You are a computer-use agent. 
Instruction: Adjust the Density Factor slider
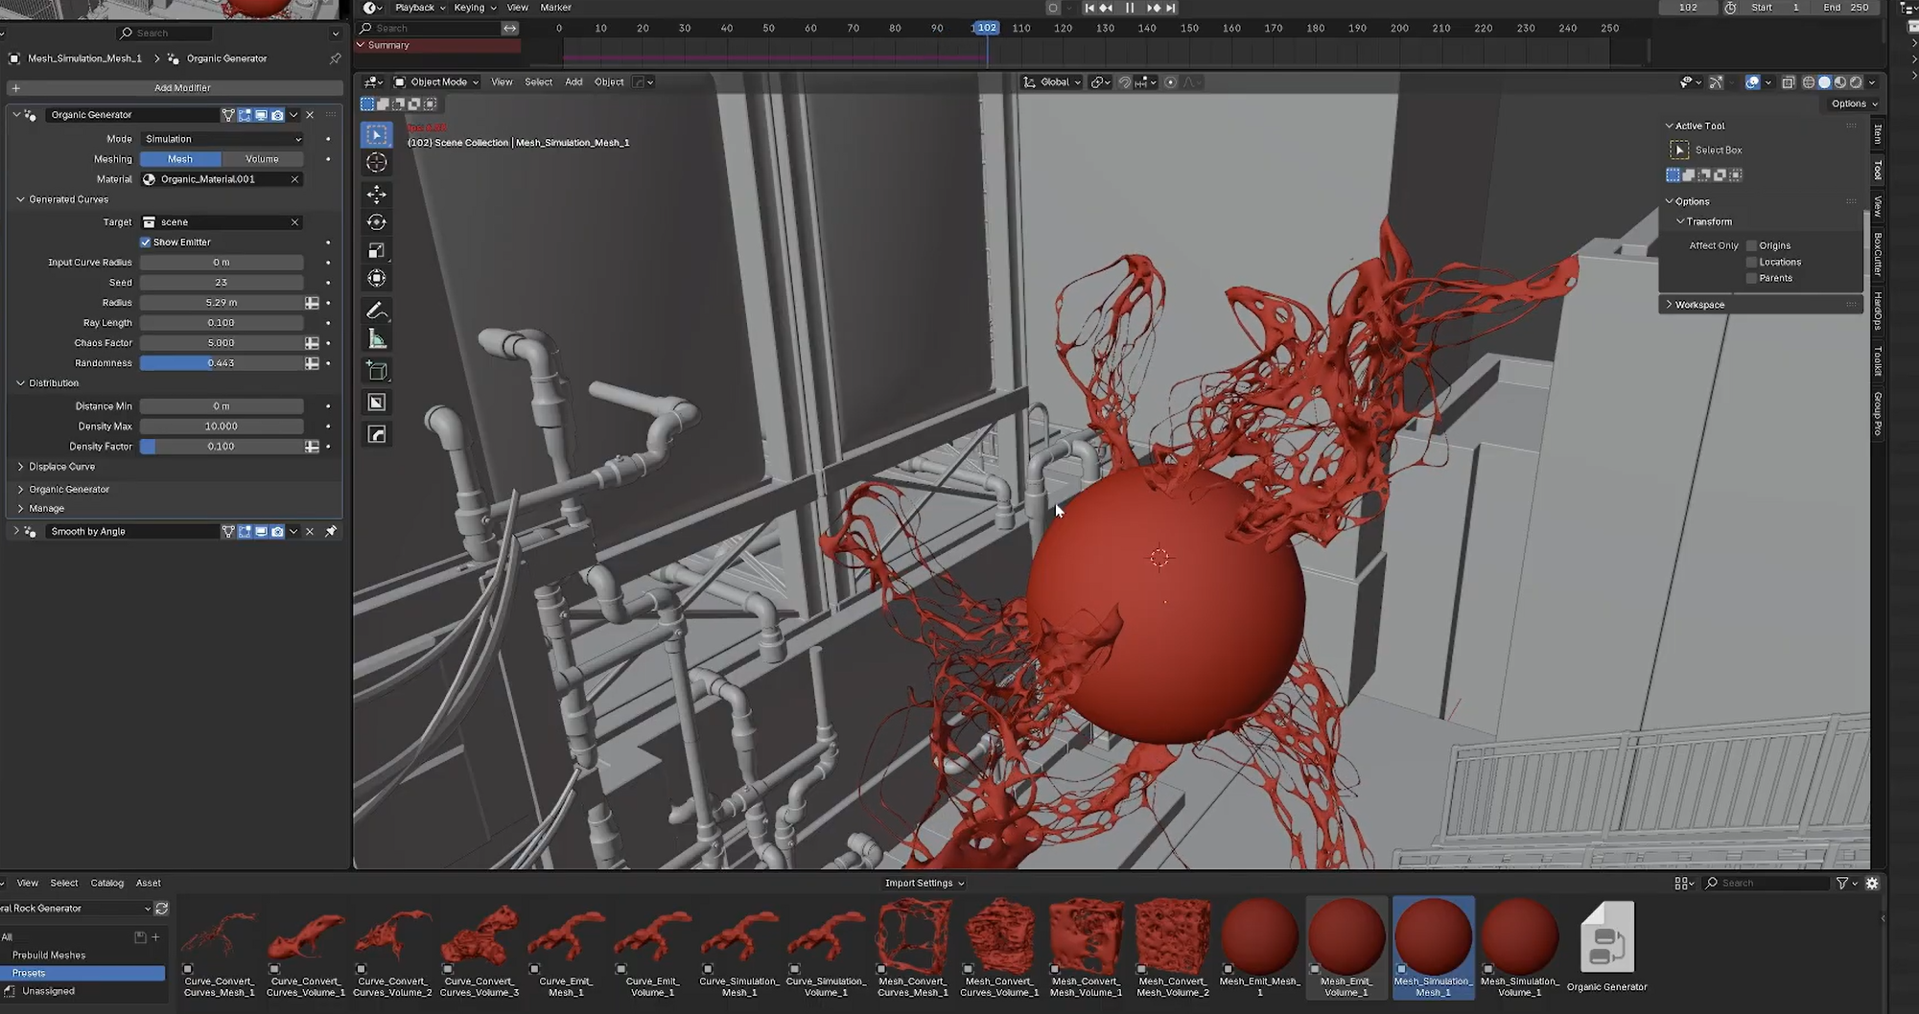(222, 447)
